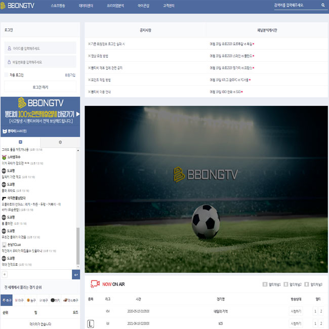Click the chat scrollbar thumb
The height and width of the screenshot is (329, 329).
pos(78,245)
